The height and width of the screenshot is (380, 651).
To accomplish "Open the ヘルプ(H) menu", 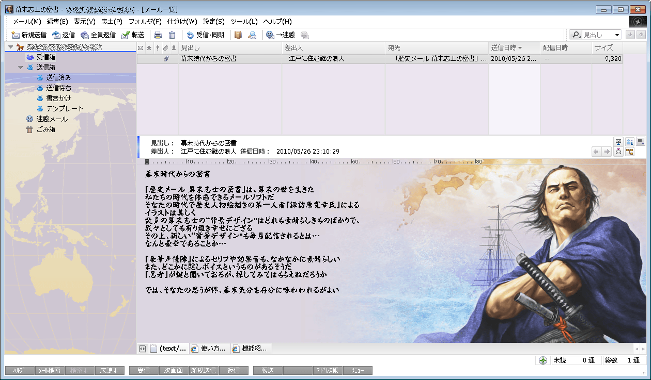I will (277, 22).
